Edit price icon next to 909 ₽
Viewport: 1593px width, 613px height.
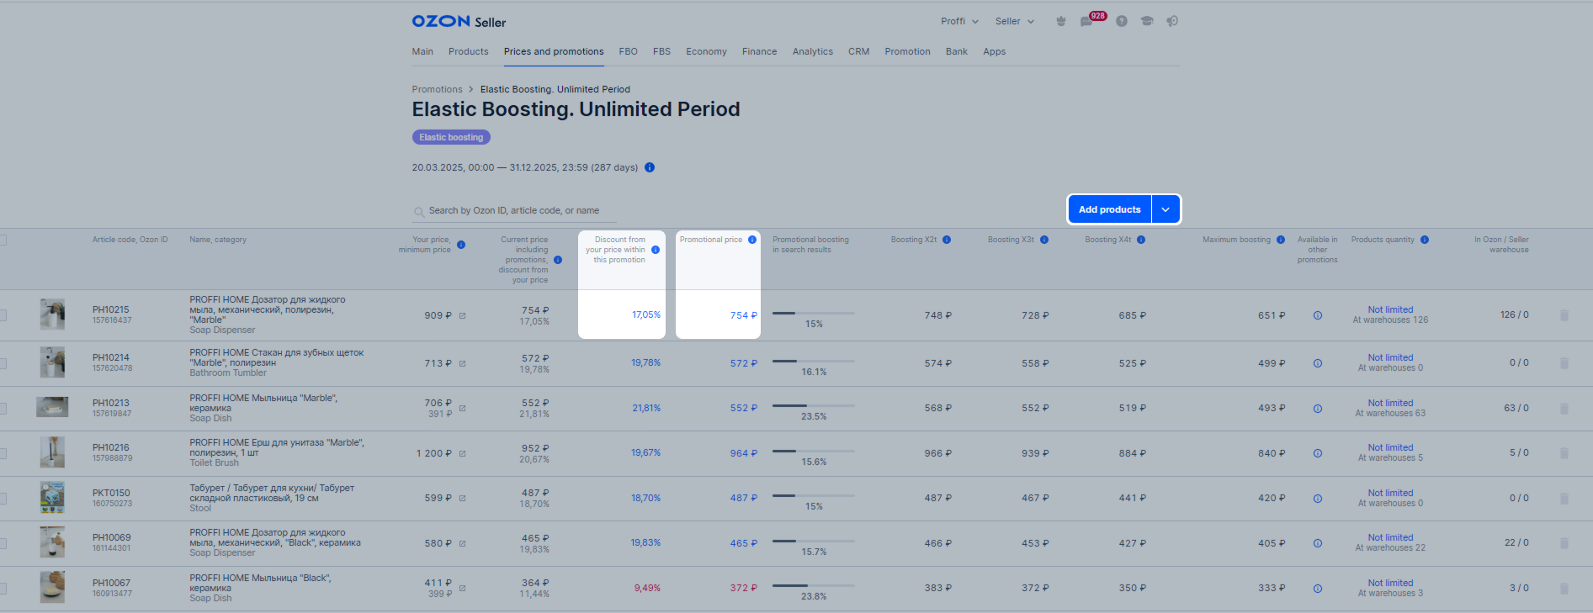462,316
